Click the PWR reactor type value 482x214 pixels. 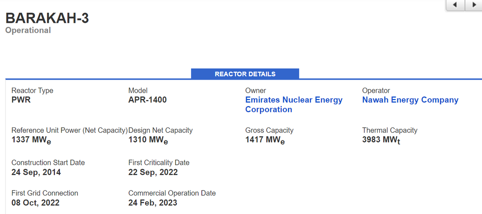(x=21, y=100)
